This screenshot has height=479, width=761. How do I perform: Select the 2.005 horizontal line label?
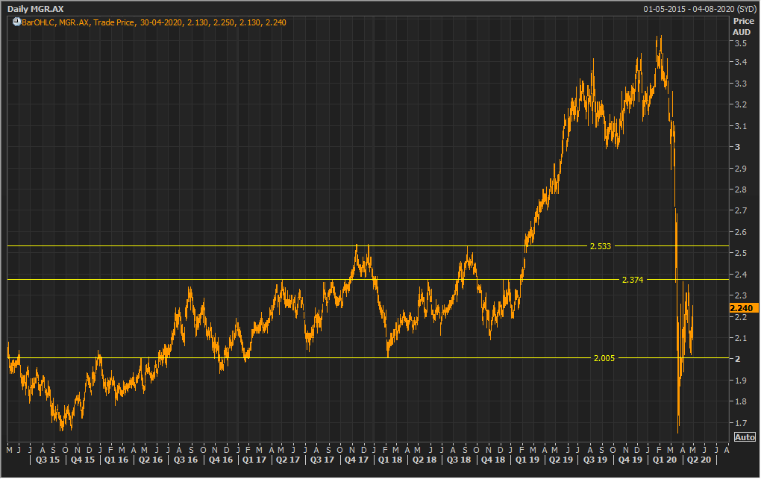click(x=604, y=358)
